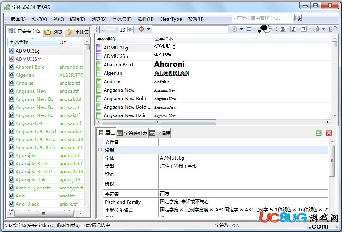Check the Algerian preview checkbox
The image size is (342, 232).
tap(99, 73)
